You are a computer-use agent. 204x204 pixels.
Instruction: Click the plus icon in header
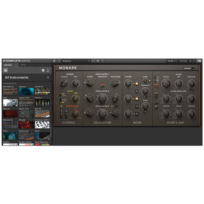coord(103,61)
